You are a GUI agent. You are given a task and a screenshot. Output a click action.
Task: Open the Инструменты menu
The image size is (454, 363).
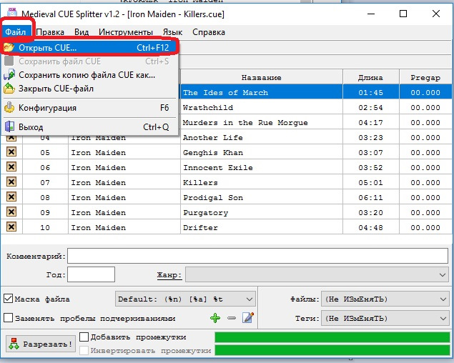[126, 32]
